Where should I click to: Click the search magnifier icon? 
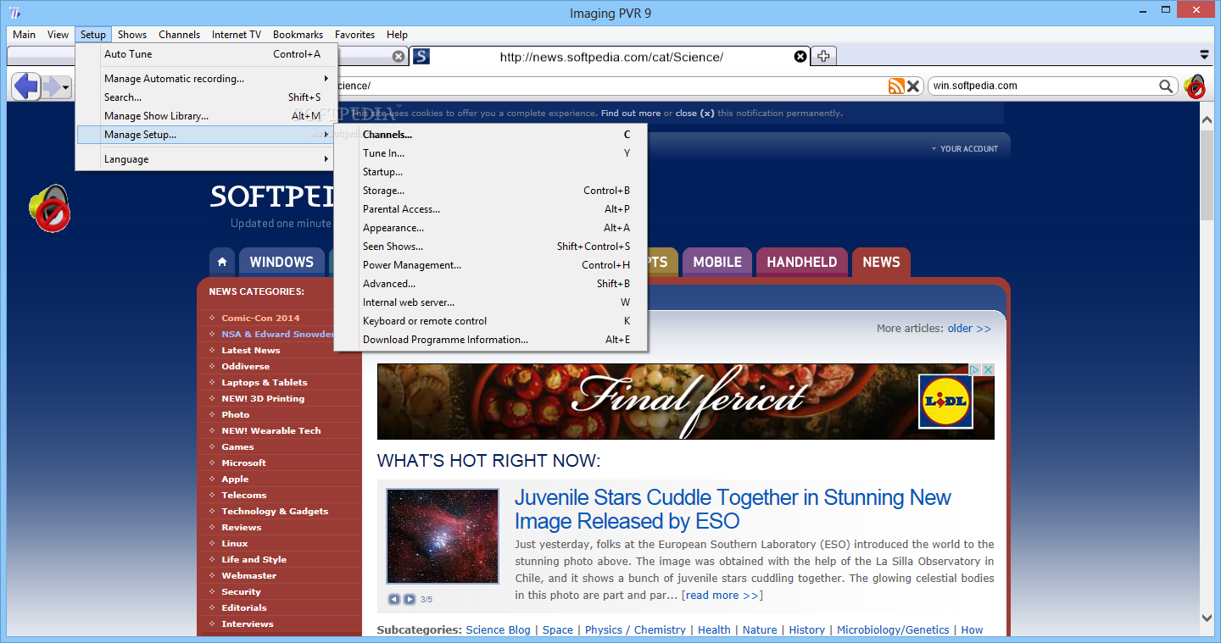(x=1167, y=86)
